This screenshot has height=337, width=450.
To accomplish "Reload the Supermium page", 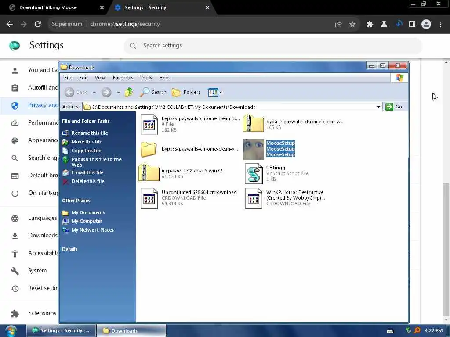I will pyautogui.click(x=38, y=24).
